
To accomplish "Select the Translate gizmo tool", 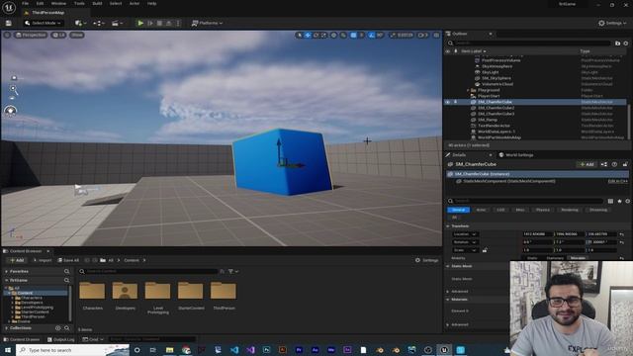I will tap(308, 36).
